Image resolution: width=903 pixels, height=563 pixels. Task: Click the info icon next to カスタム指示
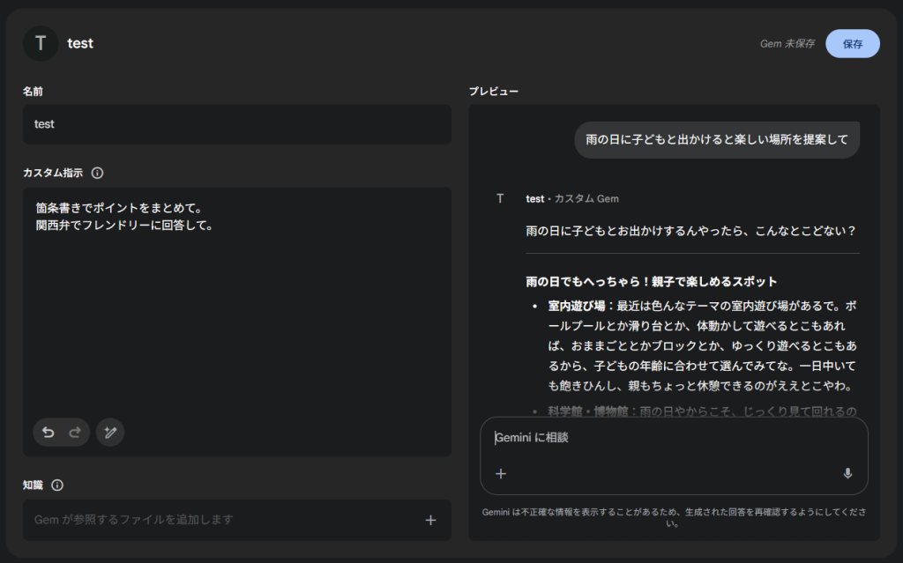(x=97, y=173)
